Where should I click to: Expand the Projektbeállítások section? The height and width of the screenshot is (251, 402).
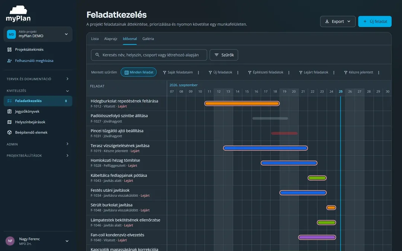tap(38, 155)
